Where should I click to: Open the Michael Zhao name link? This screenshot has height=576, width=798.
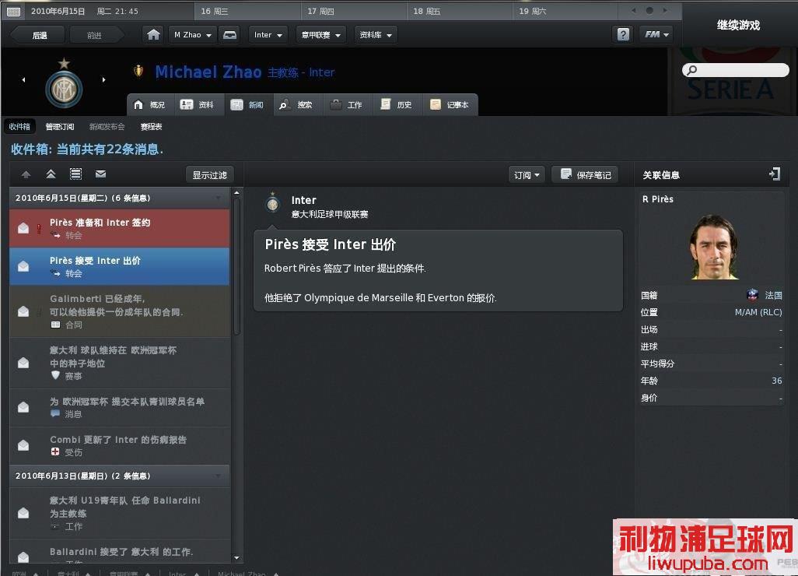click(208, 72)
